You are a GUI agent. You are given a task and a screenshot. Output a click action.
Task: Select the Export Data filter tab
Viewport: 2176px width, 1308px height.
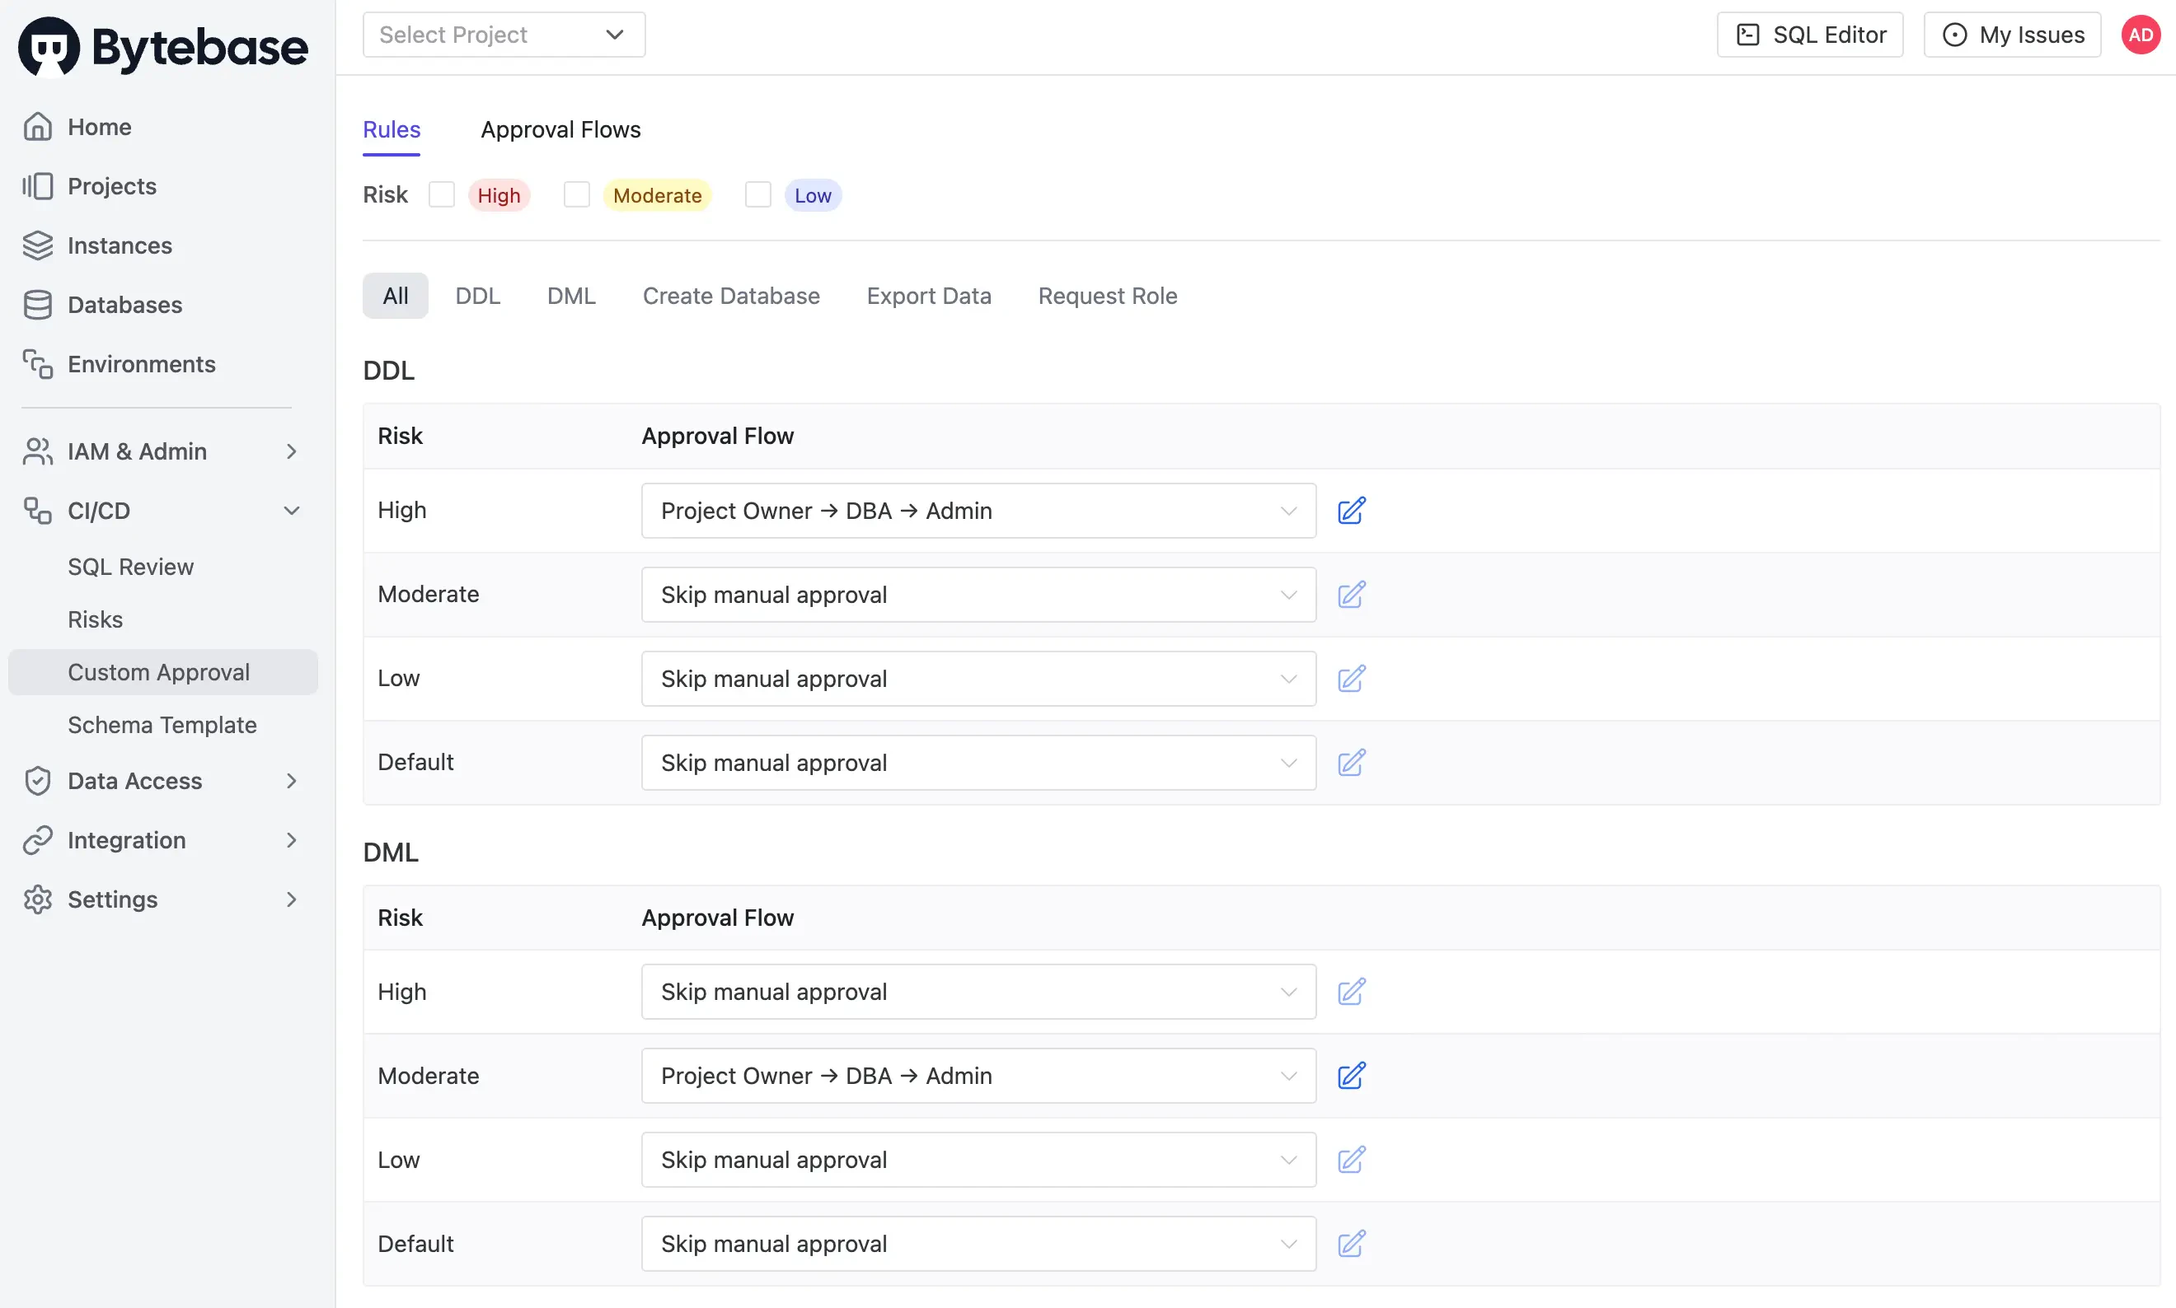pyautogui.click(x=928, y=297)
